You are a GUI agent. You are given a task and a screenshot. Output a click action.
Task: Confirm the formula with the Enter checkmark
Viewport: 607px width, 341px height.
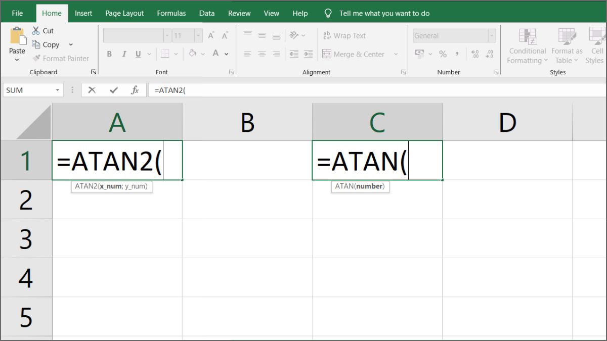click(113, 90)
